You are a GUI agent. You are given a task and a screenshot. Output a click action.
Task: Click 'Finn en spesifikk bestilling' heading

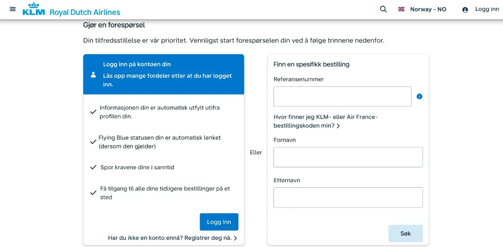(311, 64)
